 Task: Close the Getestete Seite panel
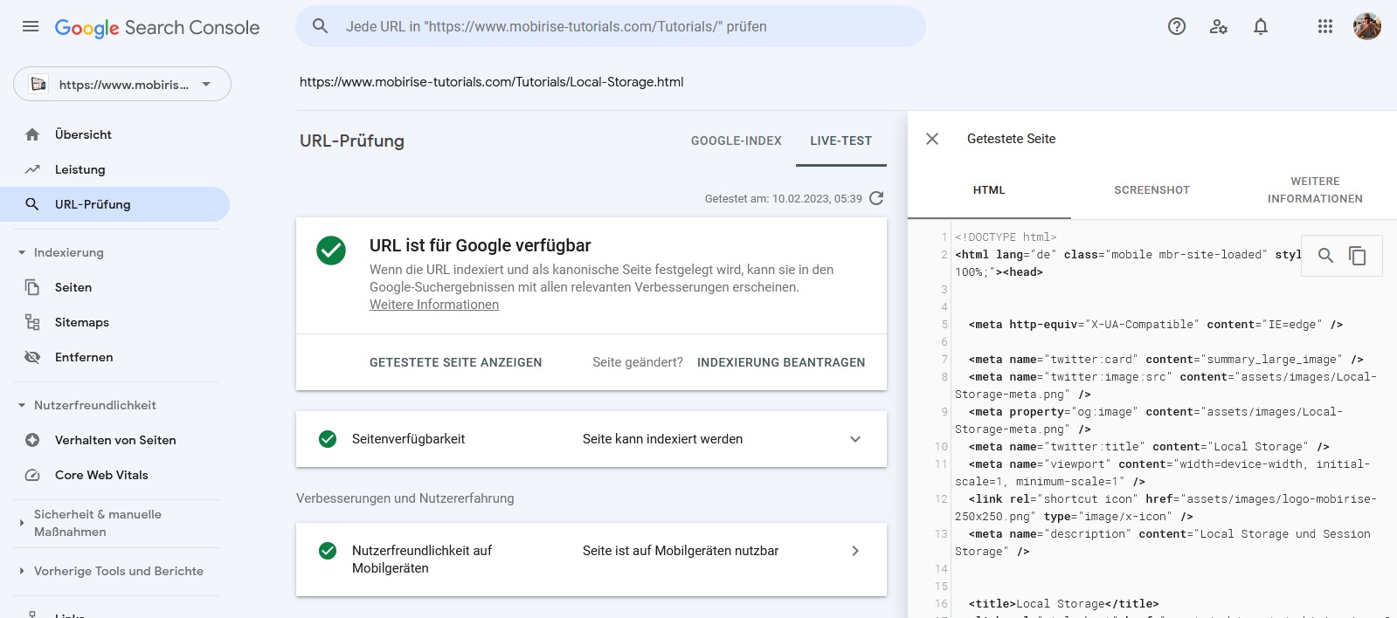[932, 139]
